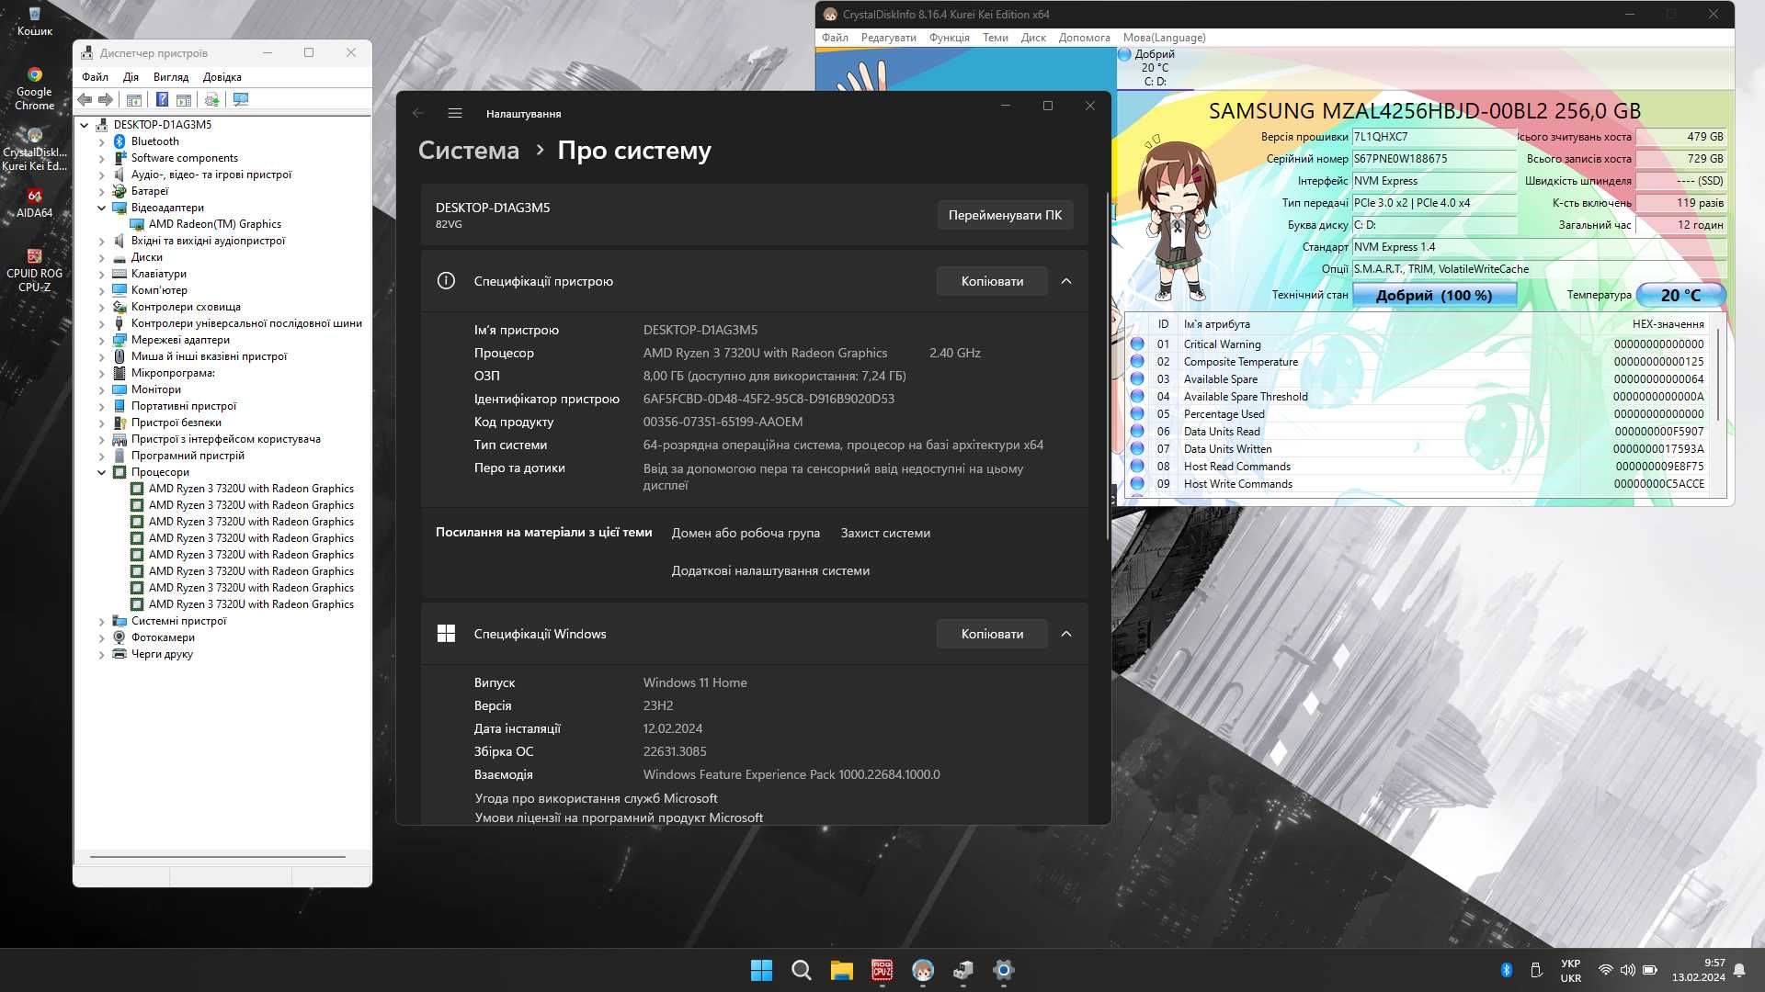The image size is (1765, 992).
Task: Click the Back arrow in Device Manager toolbar
Action: (85, 99)
